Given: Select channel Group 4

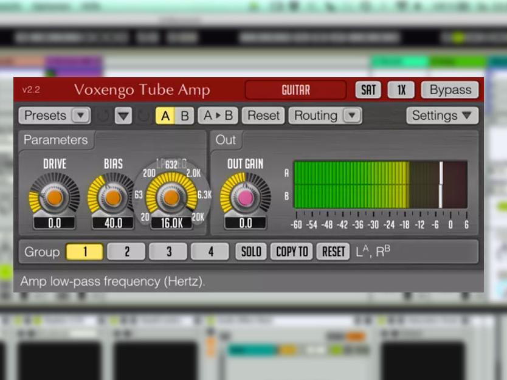Looking at the screenshot, I should point(210,252).
